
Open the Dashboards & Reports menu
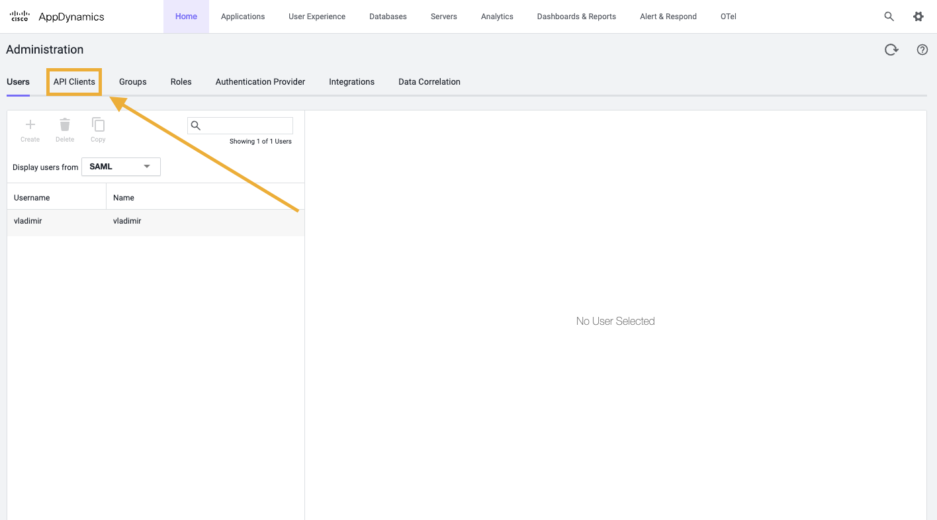coord(576,17)
